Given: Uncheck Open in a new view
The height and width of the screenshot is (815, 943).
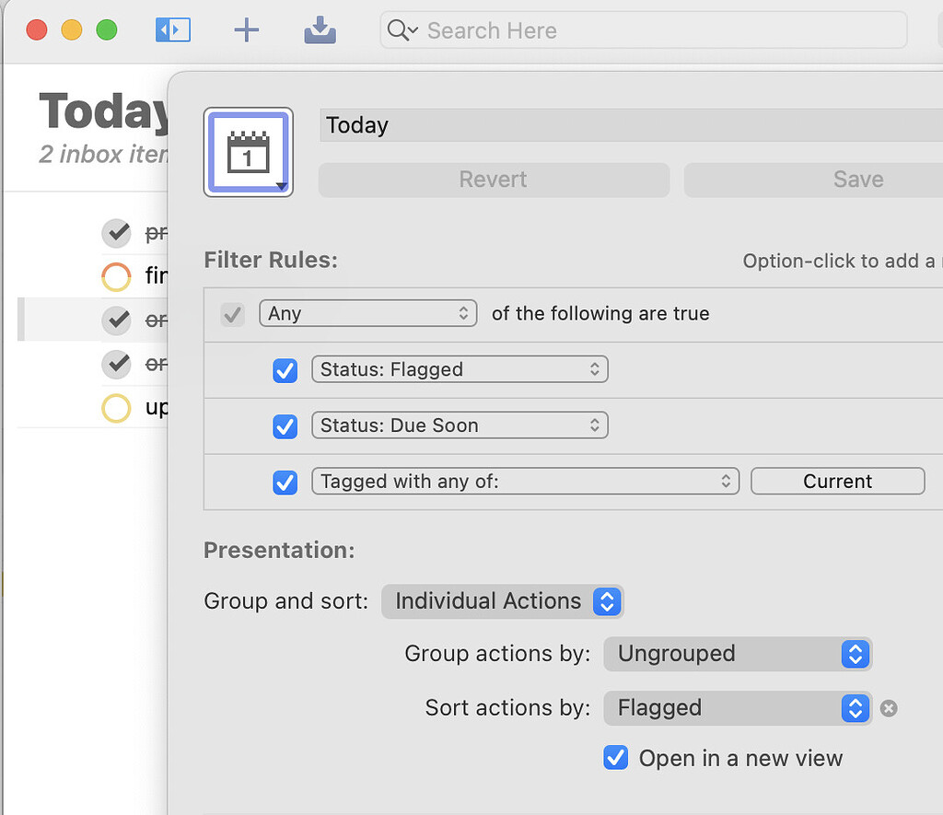Looking at the screenshot, I should click(x=615, y=758).
